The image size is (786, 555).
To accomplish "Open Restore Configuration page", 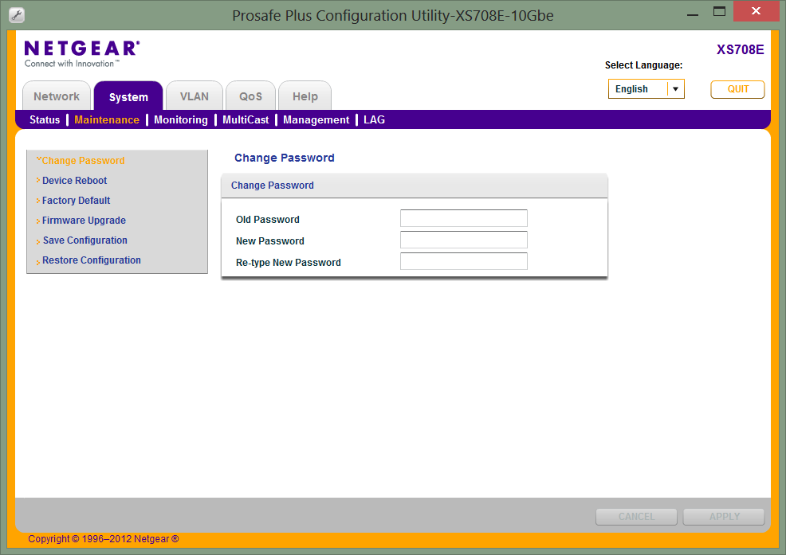I will pyautogui.click(x=91, y=260).
